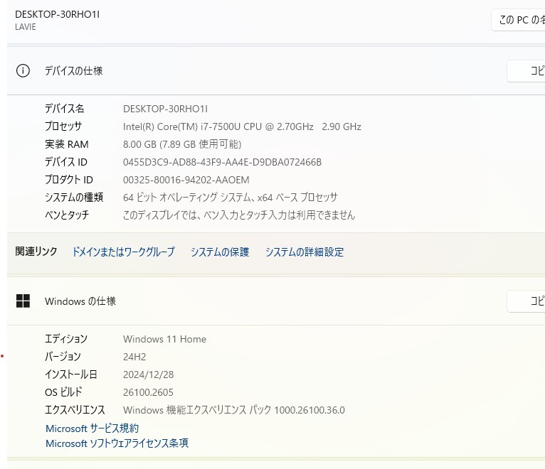Click the プロセッサ label
Viewport: 545px width, 469px height.
[63, 126]
